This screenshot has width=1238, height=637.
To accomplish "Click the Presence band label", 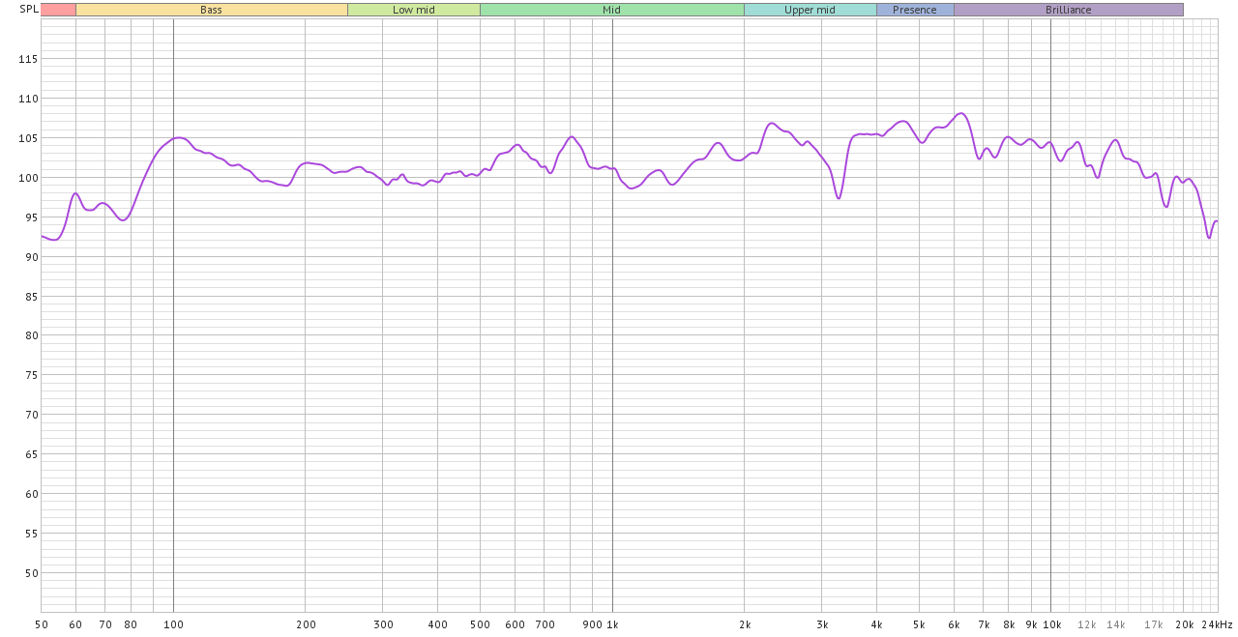I will tap(915, 10).
